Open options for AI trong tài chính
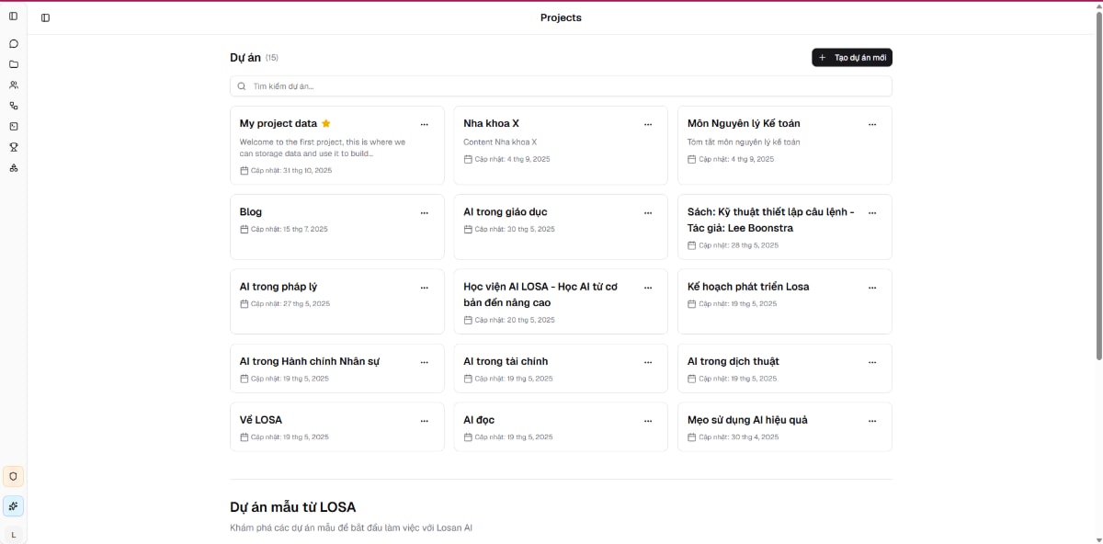 [648, 362]
